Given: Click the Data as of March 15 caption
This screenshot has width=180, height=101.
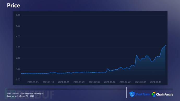Looking at the screenshot, I should (x=20, y=96).
